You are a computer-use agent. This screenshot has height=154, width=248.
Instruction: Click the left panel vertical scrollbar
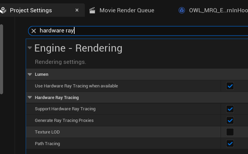point(1,59)
